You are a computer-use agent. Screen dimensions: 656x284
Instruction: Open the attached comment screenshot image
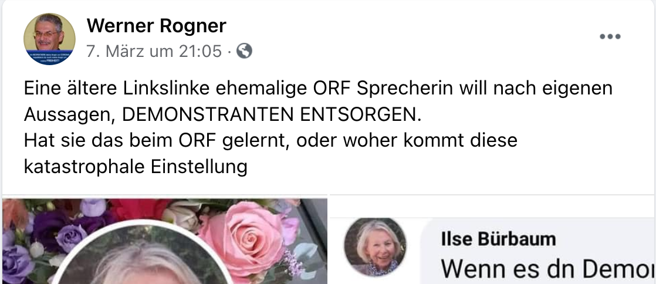[492, 241]
